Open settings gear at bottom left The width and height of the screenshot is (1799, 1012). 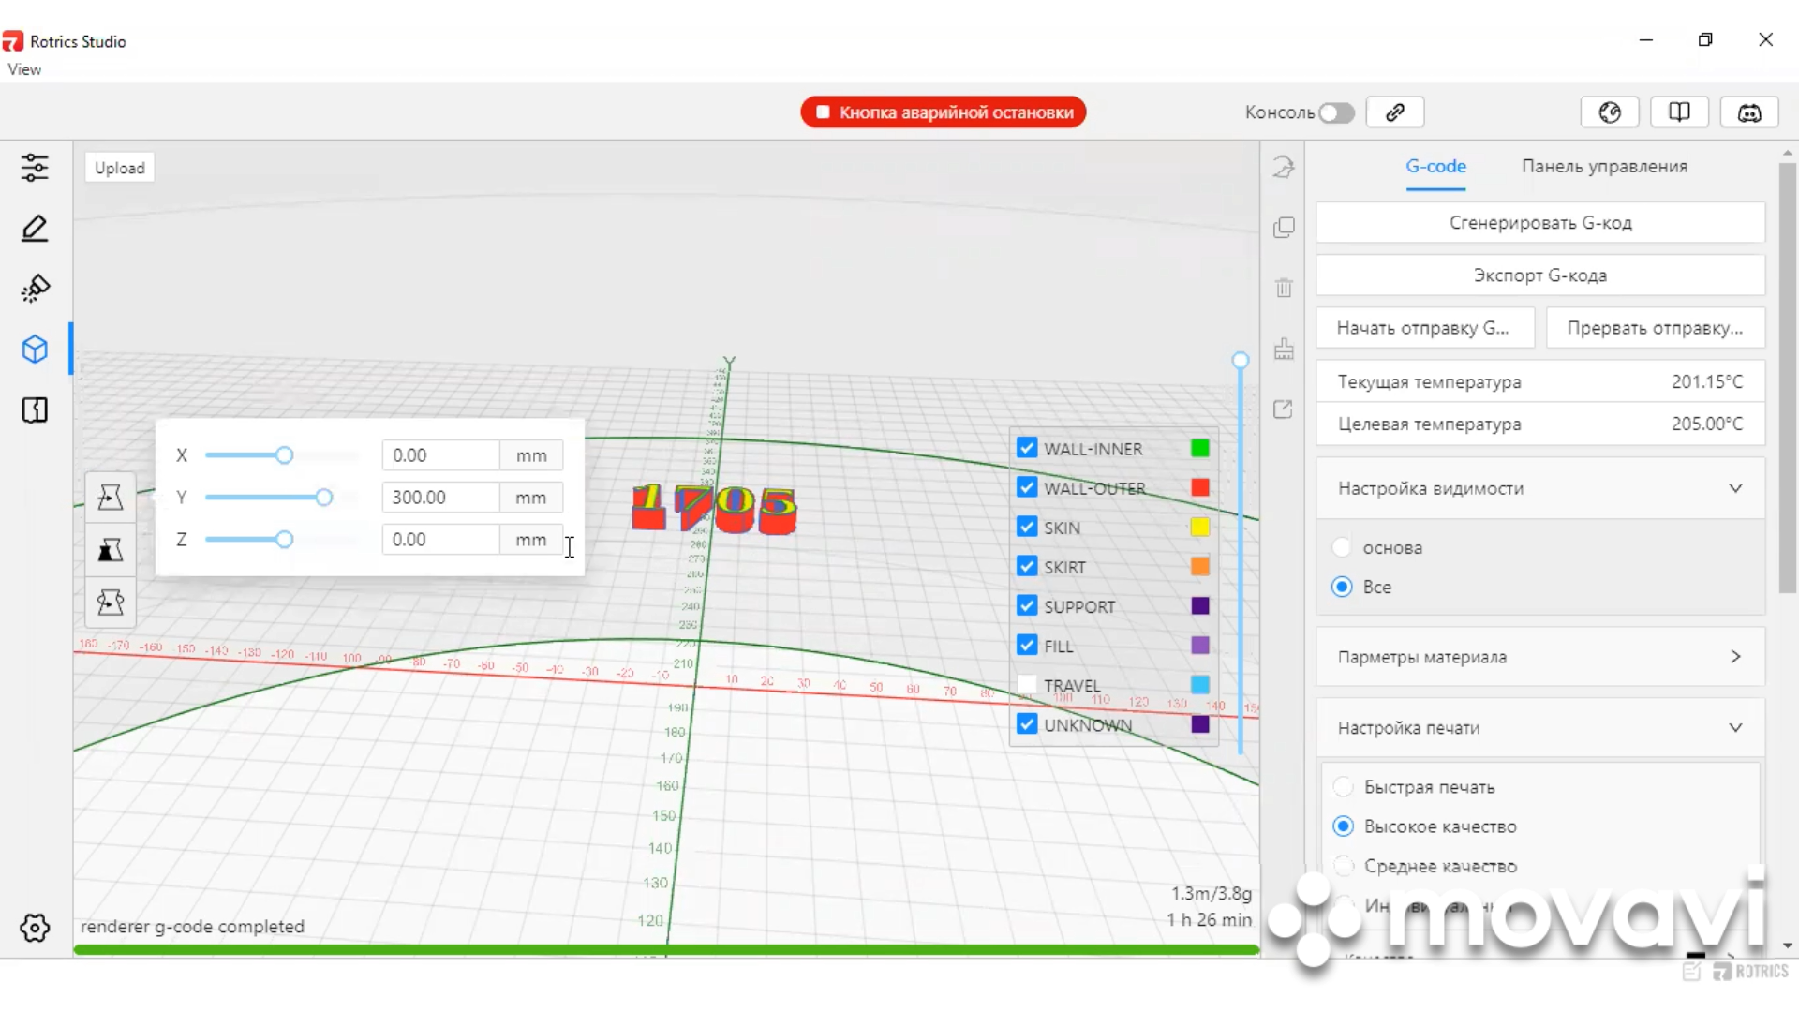(x=35, y=928)
